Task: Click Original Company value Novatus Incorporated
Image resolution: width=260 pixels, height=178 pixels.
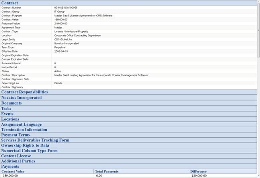Action: [x=66, y=44]
